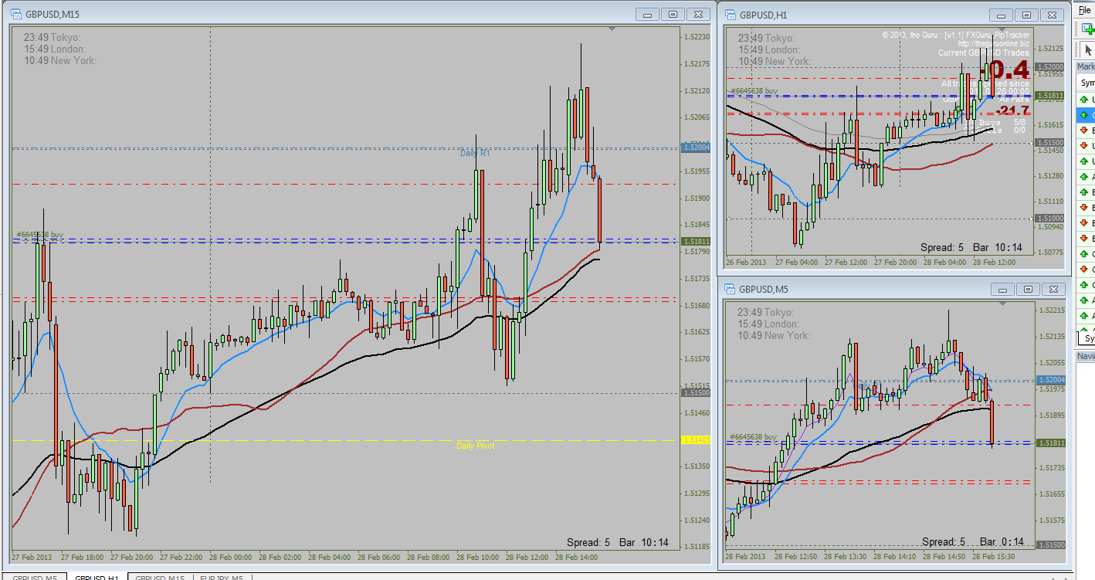The height and width of the screenshot is (580, 1095).
Task: Click chart shift triangle on M15 chart
Action: (x=612, y=29)
